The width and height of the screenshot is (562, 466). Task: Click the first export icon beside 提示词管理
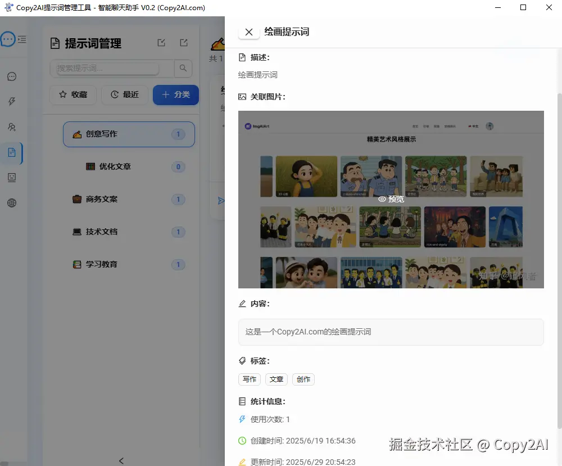(x=161, y=43)
